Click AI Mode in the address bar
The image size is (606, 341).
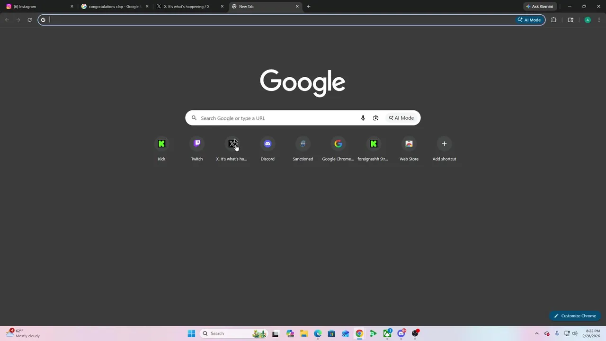pos(529,20)
